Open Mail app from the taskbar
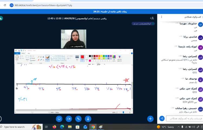 (85, 127)
